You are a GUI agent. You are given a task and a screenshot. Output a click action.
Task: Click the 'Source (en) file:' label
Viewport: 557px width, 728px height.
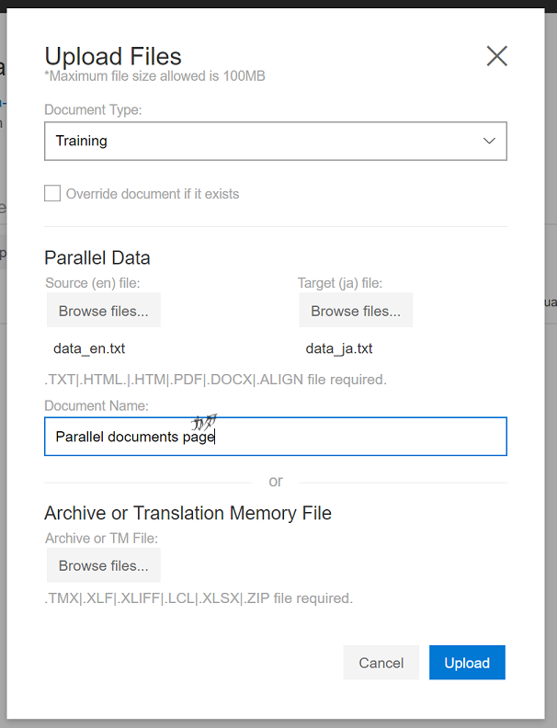[x=92, y=283]
